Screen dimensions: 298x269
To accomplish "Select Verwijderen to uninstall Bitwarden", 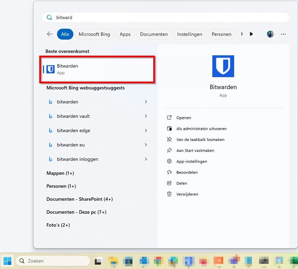I will click(187, 194).
